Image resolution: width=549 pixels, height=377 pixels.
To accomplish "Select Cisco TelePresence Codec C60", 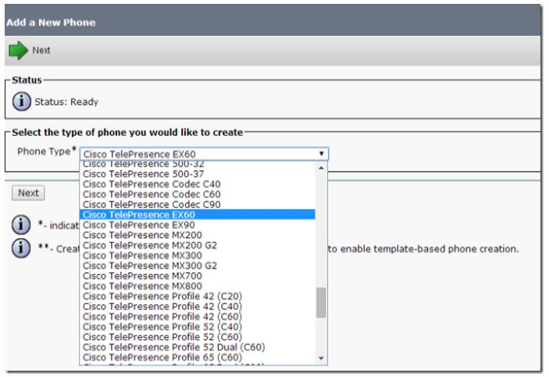I will tap(198, 194).
